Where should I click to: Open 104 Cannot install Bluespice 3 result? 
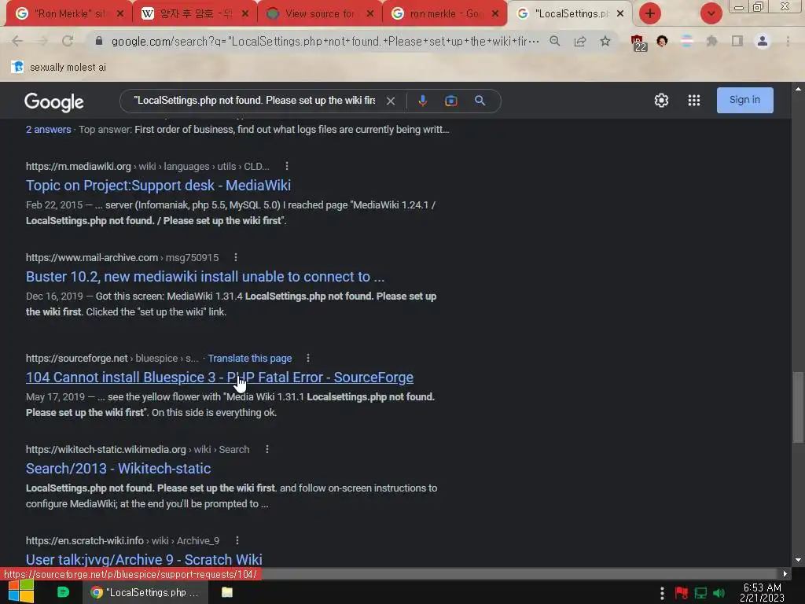coord(219,377)
